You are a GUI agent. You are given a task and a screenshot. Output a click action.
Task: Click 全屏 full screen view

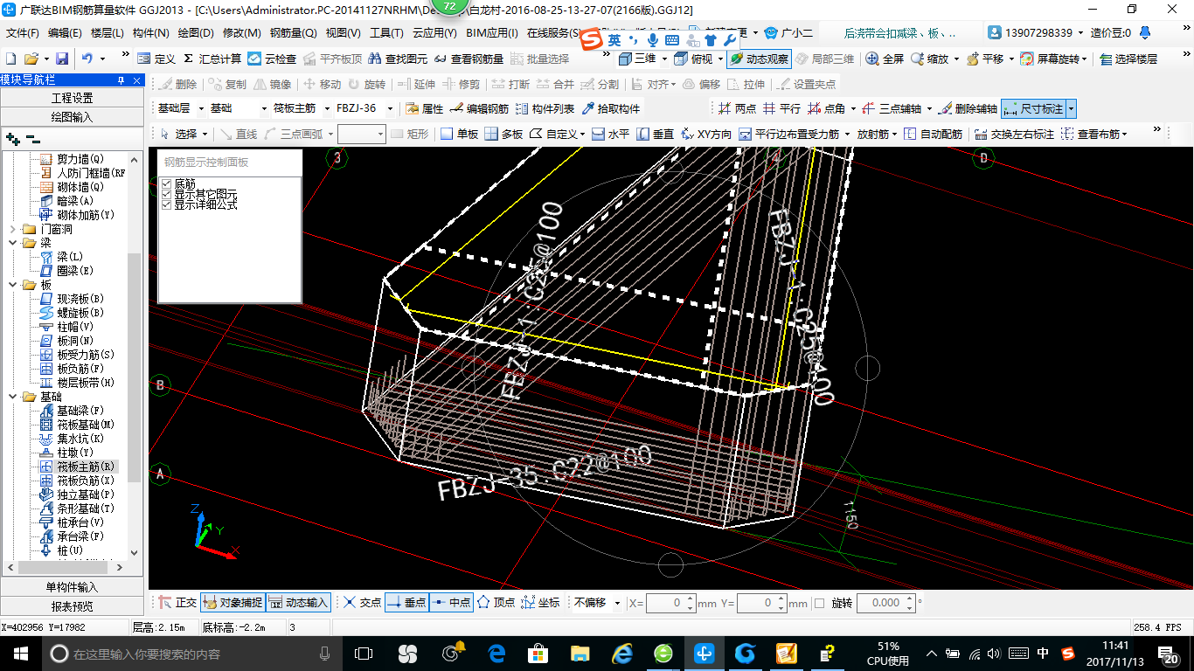[x=885, y=59]
